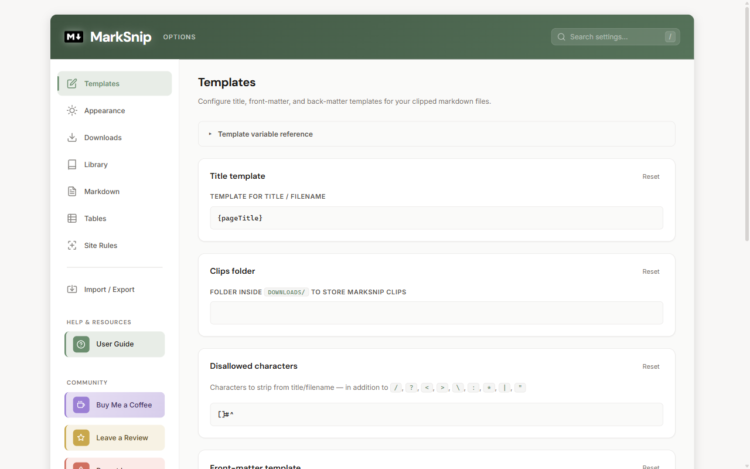Click the title template {pageTitle} field
This screenshot has width=750, height=469.
point(437,217)
